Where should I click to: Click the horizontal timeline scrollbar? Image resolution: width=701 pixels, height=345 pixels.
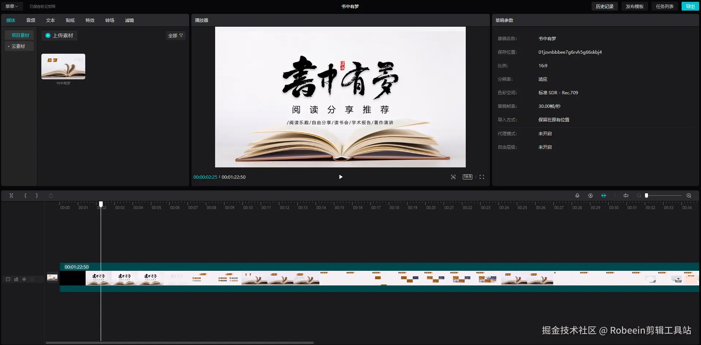180,343
